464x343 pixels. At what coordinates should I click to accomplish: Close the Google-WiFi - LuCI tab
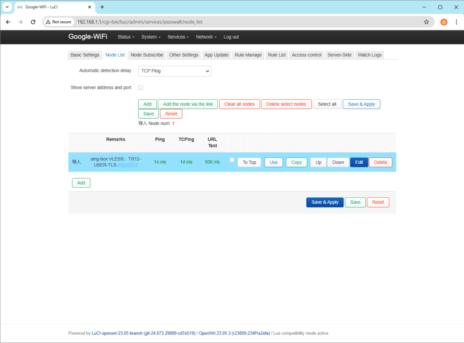tap(89, 7)
